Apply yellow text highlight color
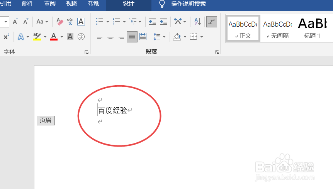333x189 pixels. 37,37
